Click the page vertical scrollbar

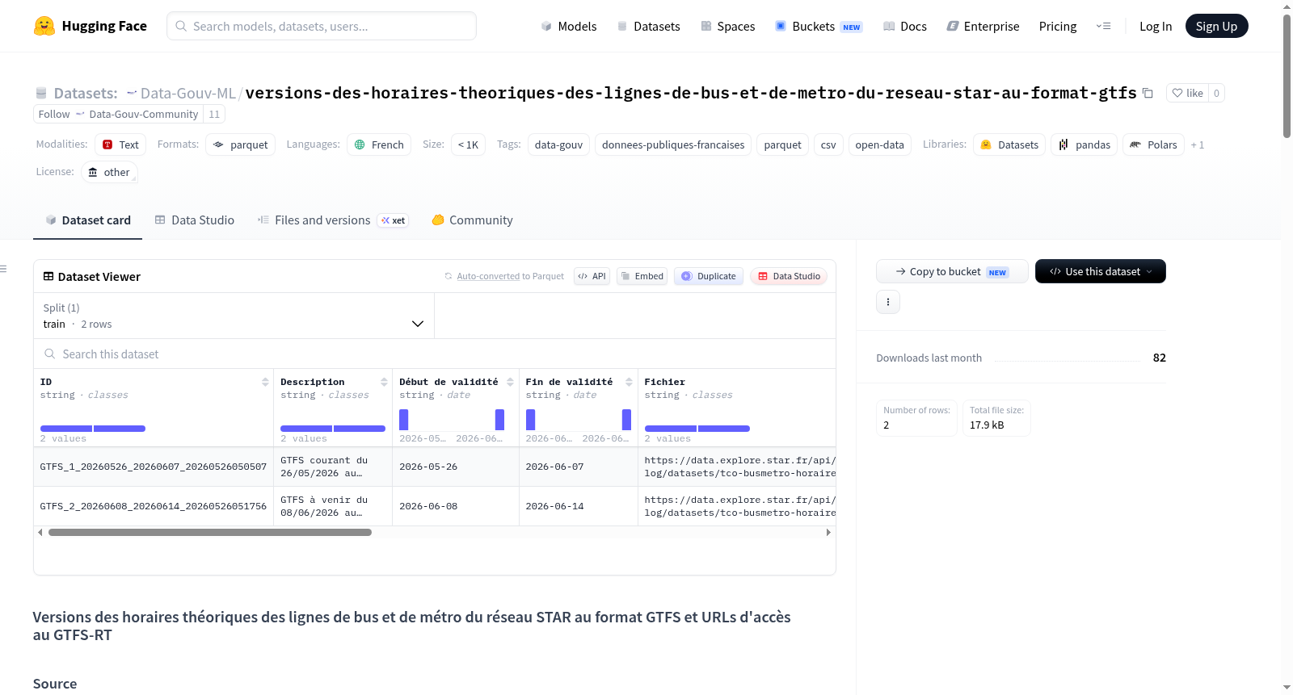click(x=1287, y=77)
